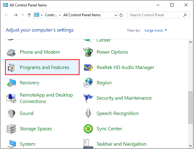The width and height of the screenshot is (194, 149).
Task: Open the Sound speaker icon
Action: pos(11,113)
